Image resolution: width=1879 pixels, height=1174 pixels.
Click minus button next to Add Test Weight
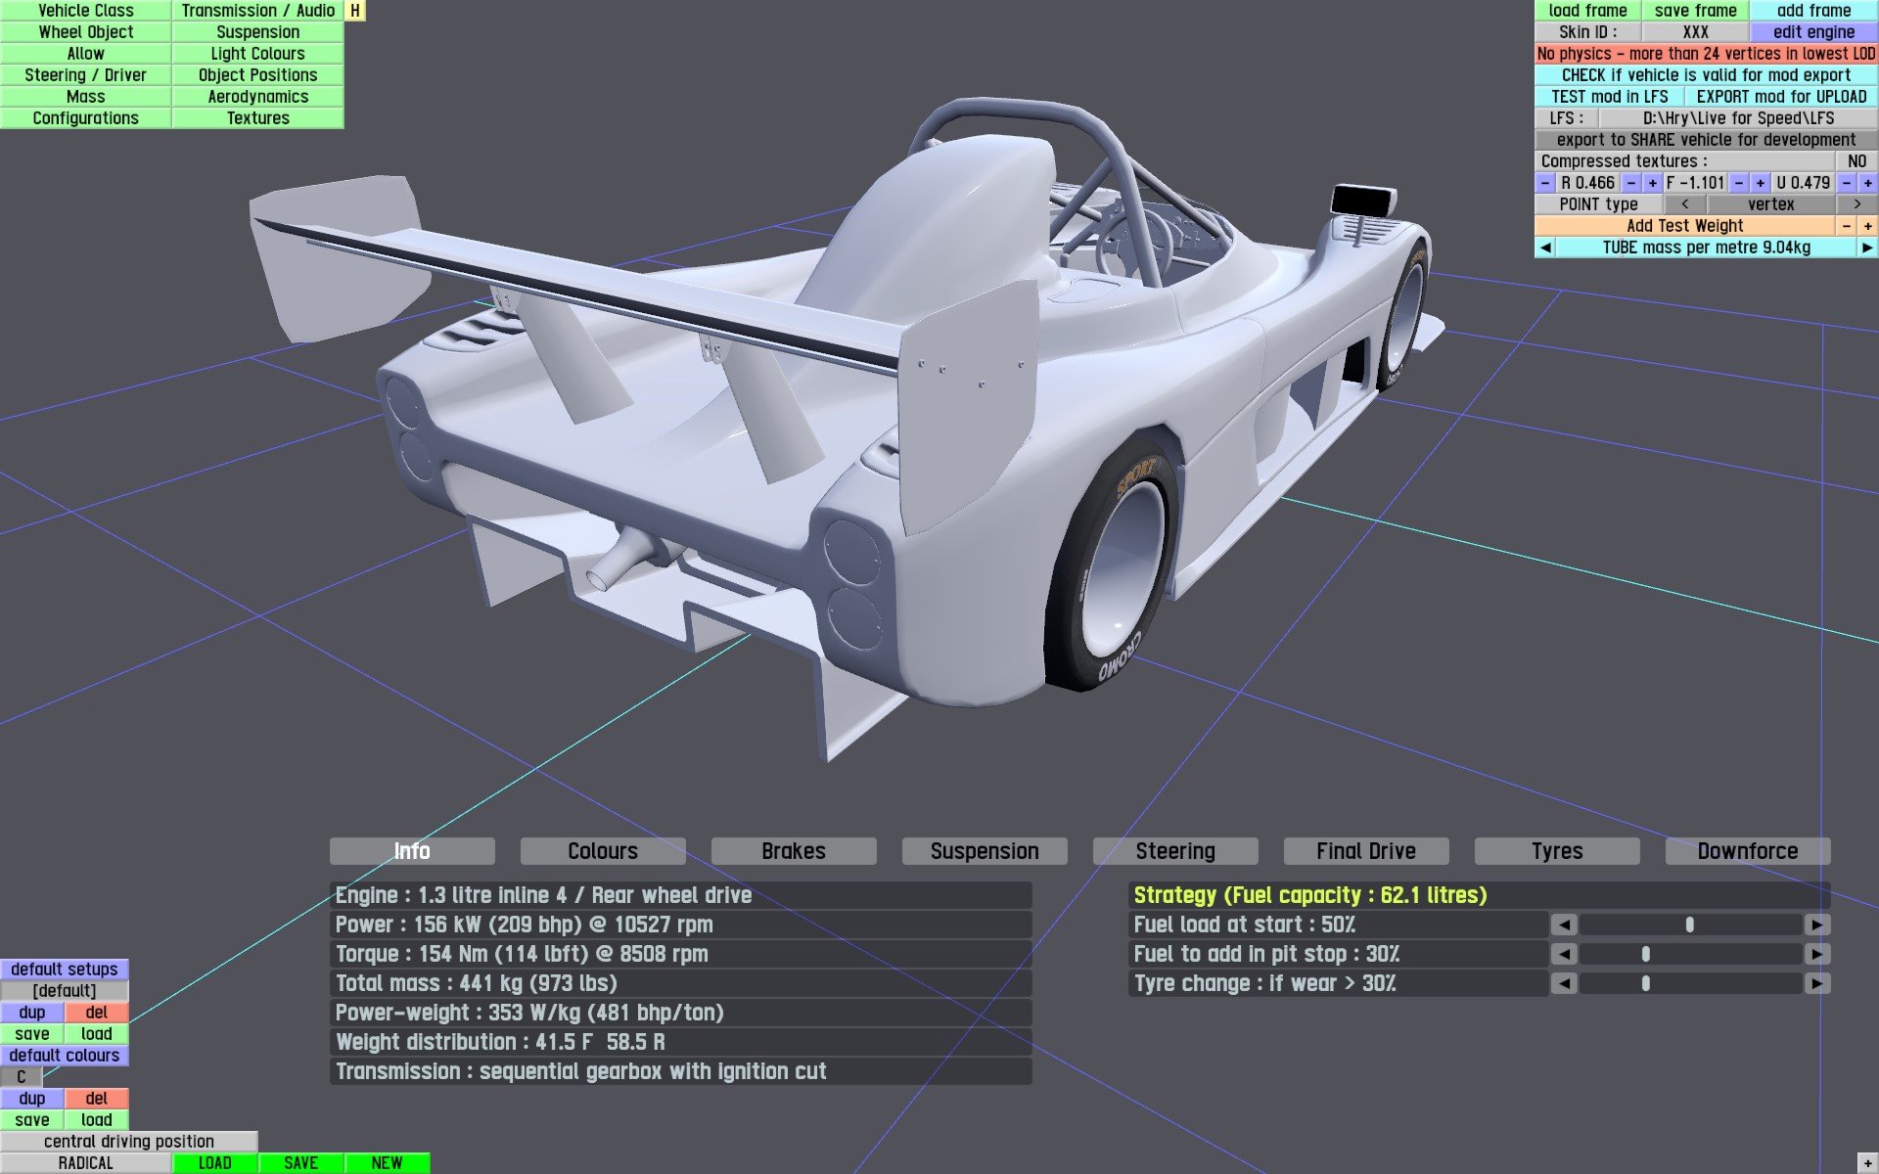[1846, 226]
